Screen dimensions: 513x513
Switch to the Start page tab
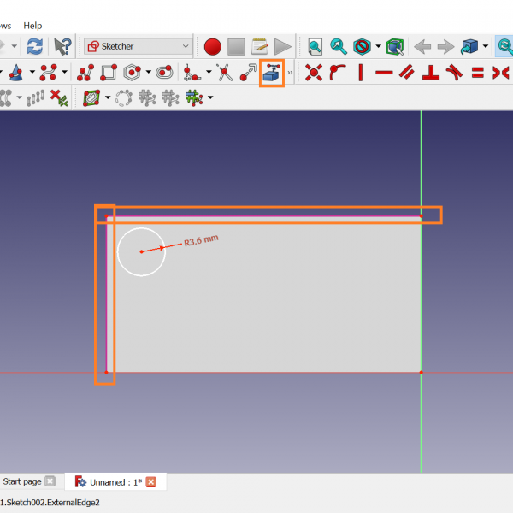pos(22,481)
